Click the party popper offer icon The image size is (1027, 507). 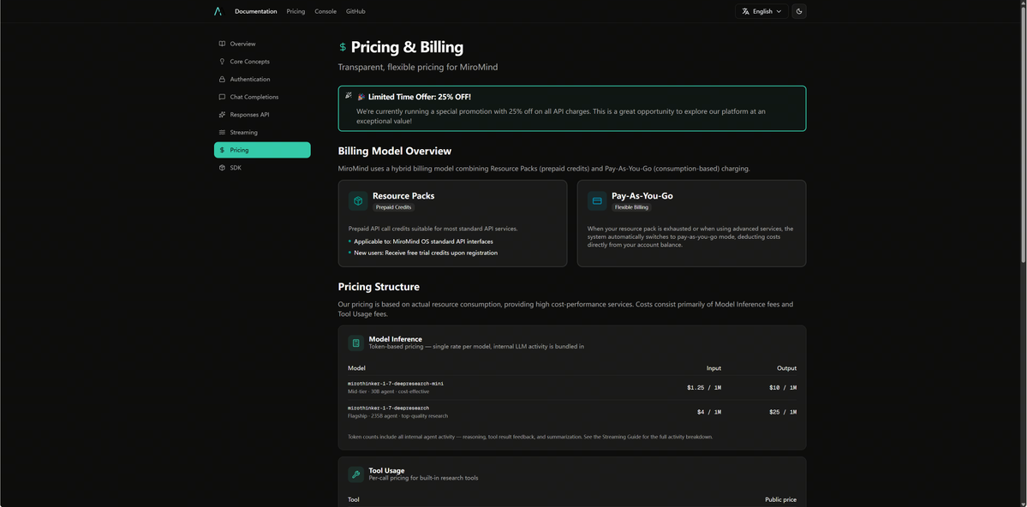(349, 96)
